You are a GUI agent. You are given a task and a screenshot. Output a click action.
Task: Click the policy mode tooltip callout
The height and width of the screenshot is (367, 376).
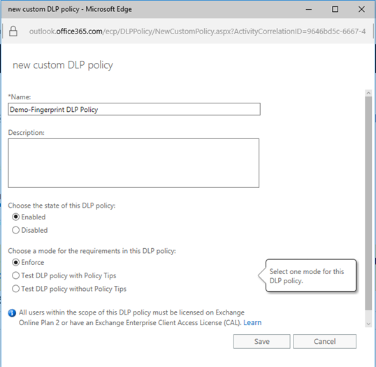pyautogui.click(x=311, y=275)
